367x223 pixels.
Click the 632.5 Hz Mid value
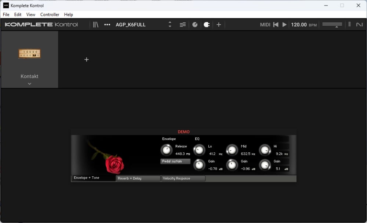[x=248, y=154]
